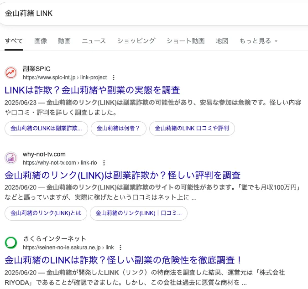
Task: Click the search box containing 金山莉緒 LINK
Action: (154, 14)
